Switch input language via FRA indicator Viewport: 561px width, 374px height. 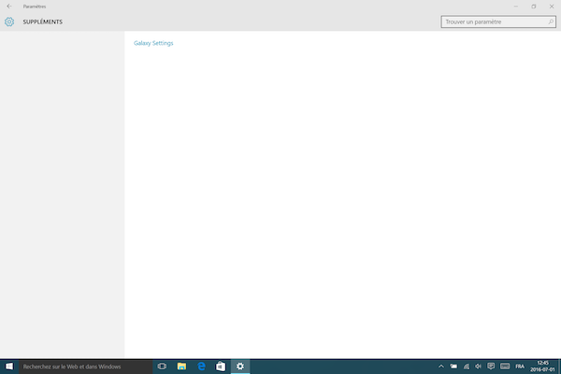tap(520, 367)
